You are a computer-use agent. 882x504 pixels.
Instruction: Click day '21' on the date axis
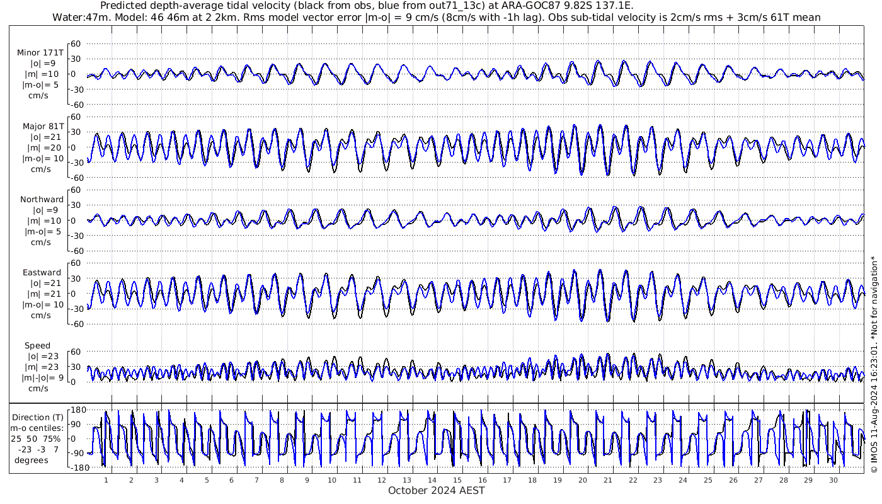(x=607, y=480)
